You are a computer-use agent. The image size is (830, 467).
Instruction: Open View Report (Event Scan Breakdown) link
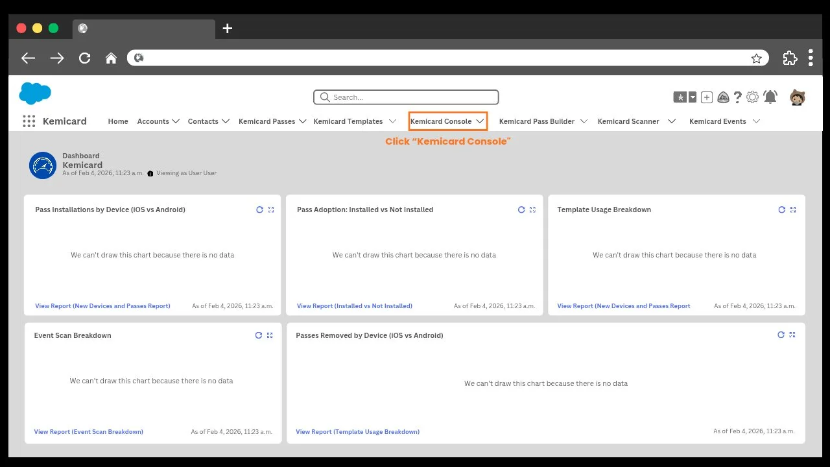[89, 432]
